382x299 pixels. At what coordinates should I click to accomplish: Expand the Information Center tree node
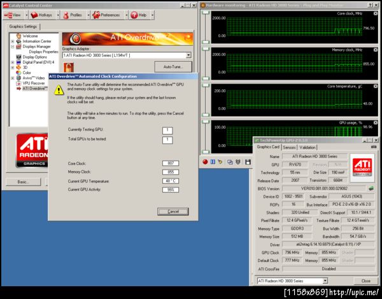[13, 41]
